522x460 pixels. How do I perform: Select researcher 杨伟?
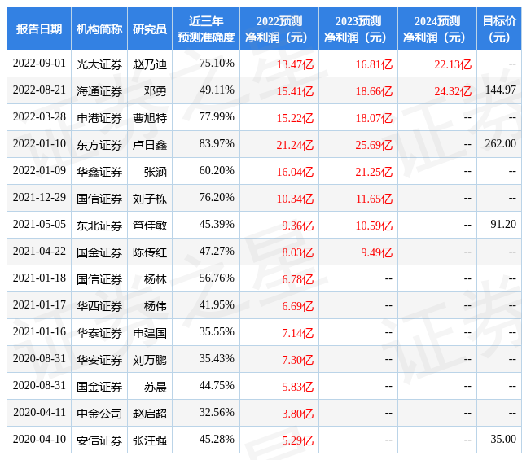156,307
